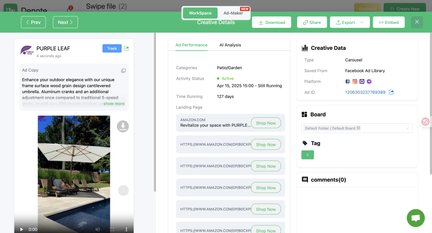Open the share icon next to Track
This screenshot has width=432, height=233.
(x=126, y=48)
